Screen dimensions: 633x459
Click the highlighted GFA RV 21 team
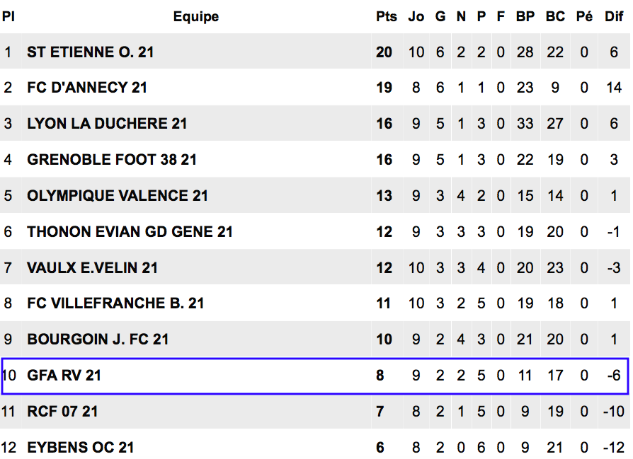[x=64, y=376]
